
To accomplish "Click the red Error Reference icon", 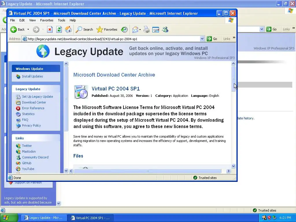I will coord(18,108).
